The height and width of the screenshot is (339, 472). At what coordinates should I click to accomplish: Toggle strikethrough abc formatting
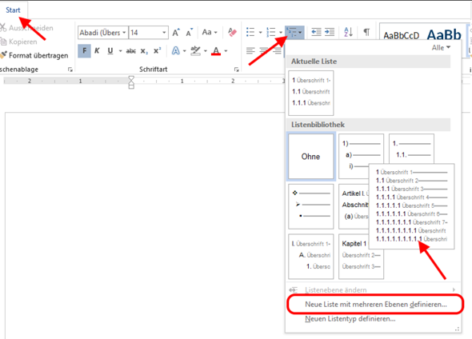130,51
